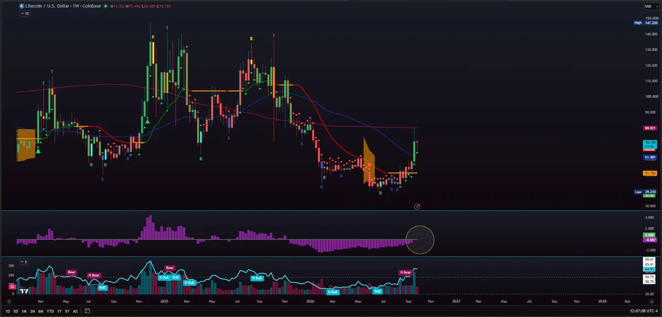Click the 51.152 orange price label
Image resolution: width=662 pixels, height=317 pixels.
point(650,173)
